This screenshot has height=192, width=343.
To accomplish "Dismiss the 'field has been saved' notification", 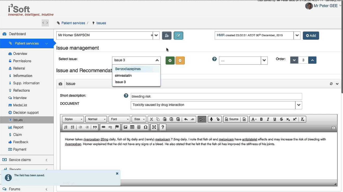I will [117, 173].
